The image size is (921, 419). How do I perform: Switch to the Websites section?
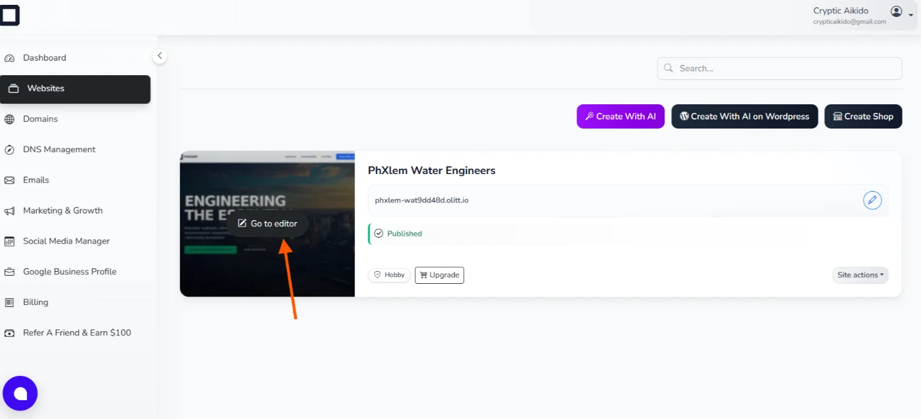pos(45,89)
